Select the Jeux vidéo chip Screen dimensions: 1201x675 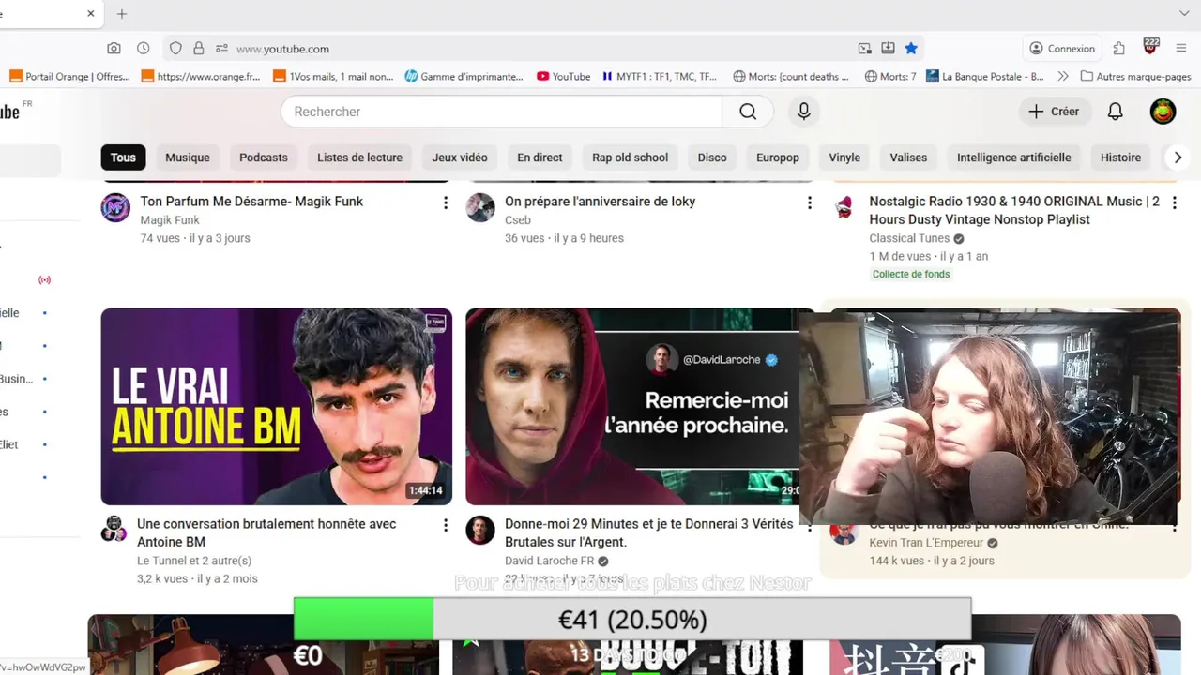tap(460, 157)
